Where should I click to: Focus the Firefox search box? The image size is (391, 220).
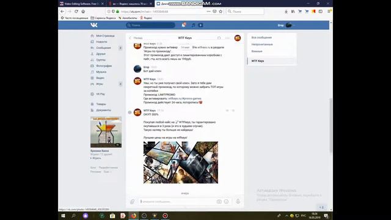click(x=245, y=12)
